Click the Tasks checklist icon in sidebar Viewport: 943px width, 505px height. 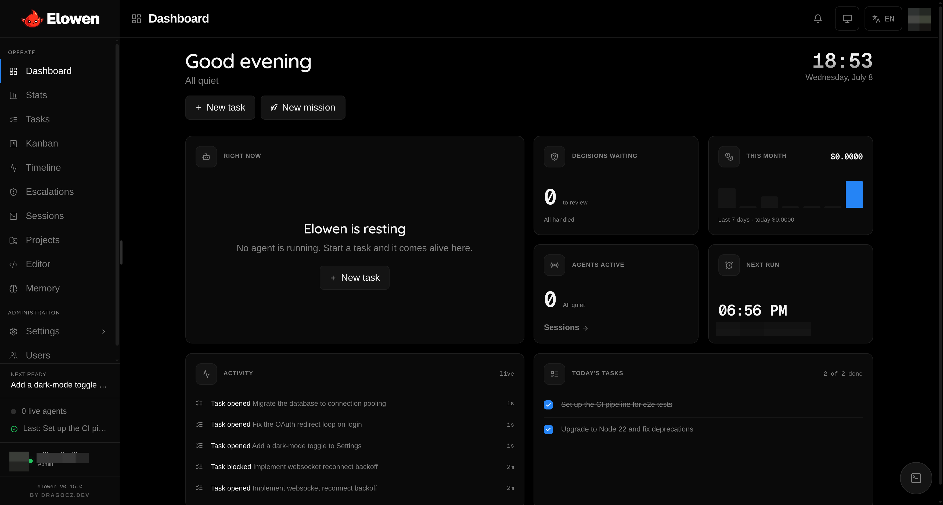click(x=13, y=120)
